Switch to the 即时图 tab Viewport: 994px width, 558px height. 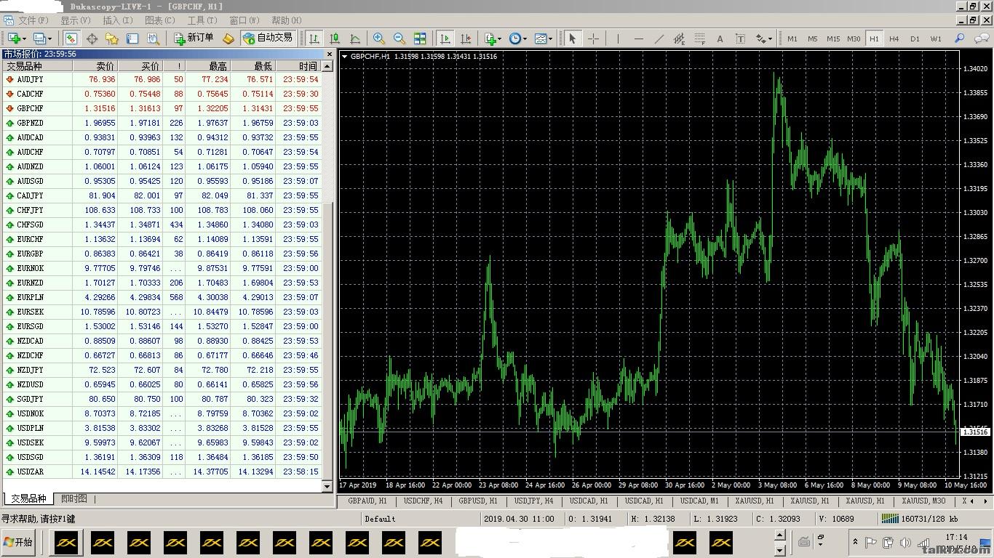73,498
